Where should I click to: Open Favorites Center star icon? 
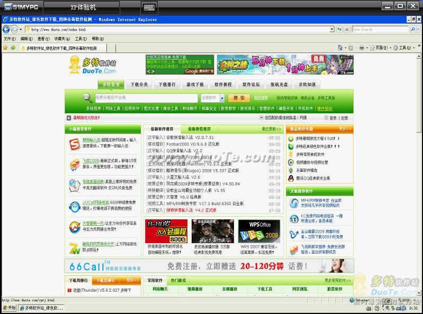(x=5, y=48)
